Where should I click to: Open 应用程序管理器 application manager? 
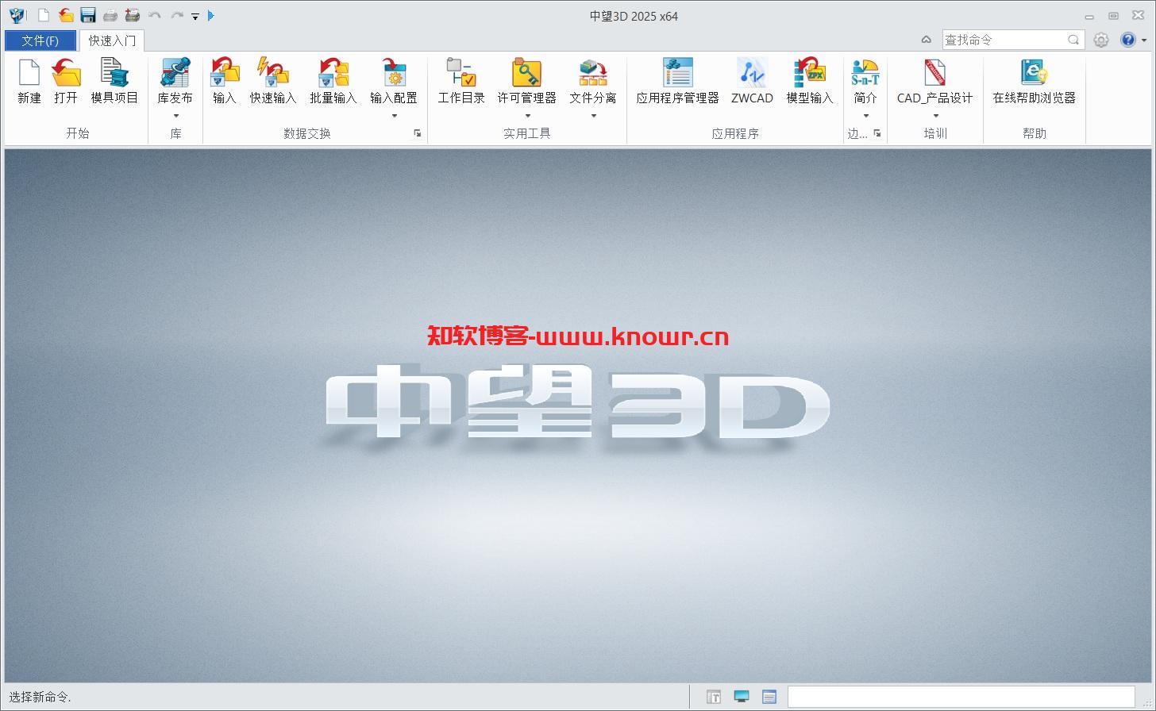point(677,73)
